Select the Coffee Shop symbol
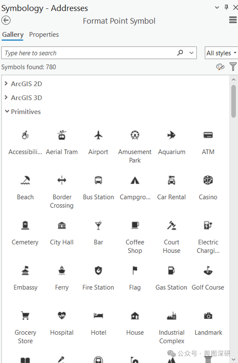238x363 pixels. pos(135,225)
